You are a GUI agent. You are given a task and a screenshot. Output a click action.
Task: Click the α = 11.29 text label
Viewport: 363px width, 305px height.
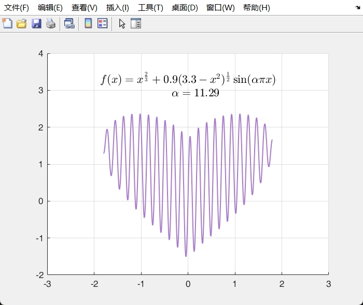coord(195,93)
